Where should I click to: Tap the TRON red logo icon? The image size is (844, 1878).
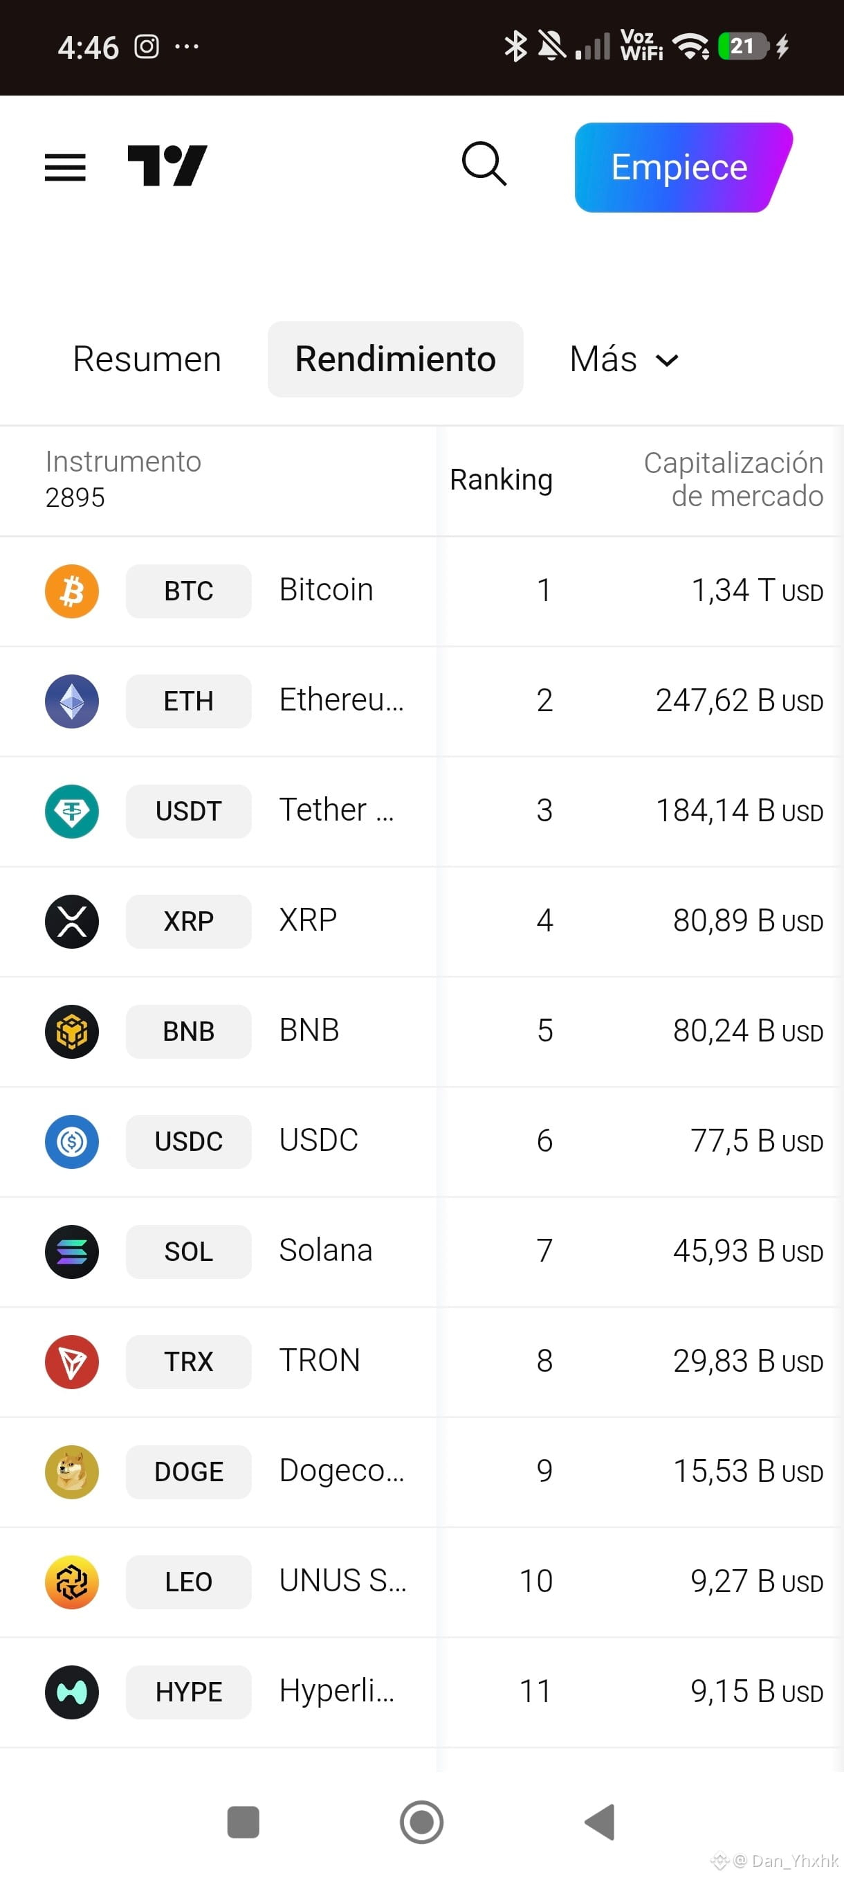[71, 1362]
